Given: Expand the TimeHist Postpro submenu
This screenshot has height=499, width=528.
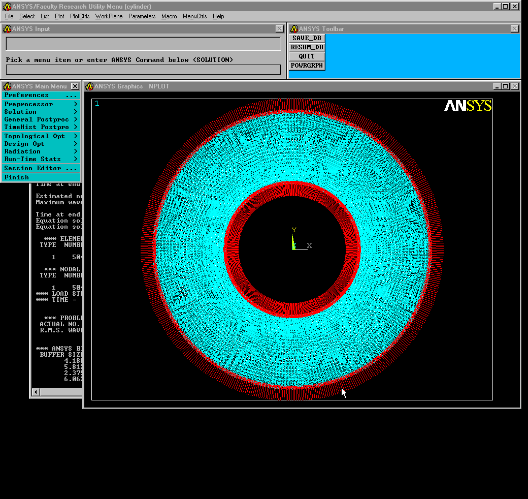Looking at the screenshot, I should click(x=41, y=127).
